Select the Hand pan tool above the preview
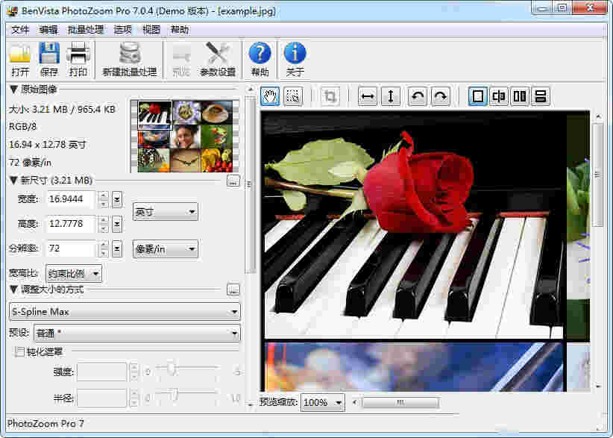613x438 pixels. 270,96
